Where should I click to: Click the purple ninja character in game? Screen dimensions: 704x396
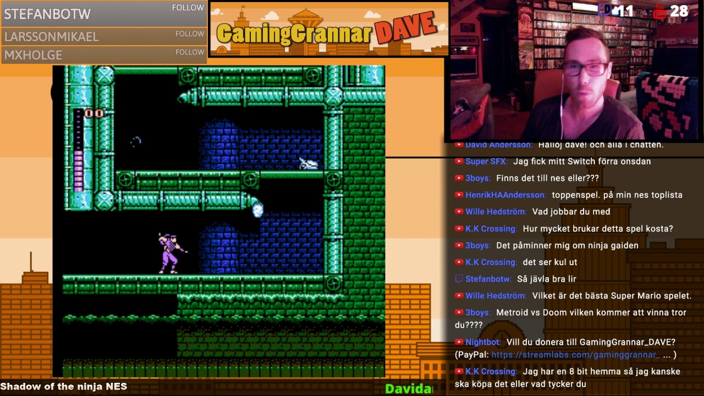(172, 253)
